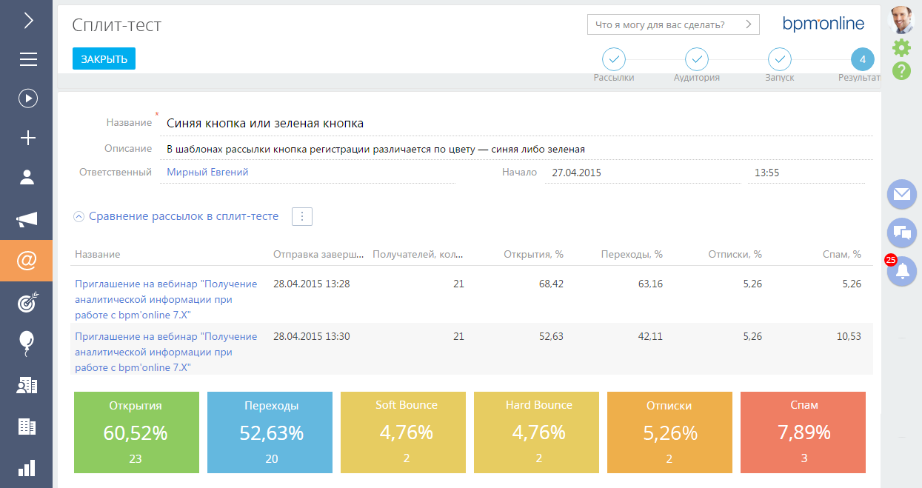922x488 pixels.
Task: Open the email envelope panel
Action: tap(901, 194)
